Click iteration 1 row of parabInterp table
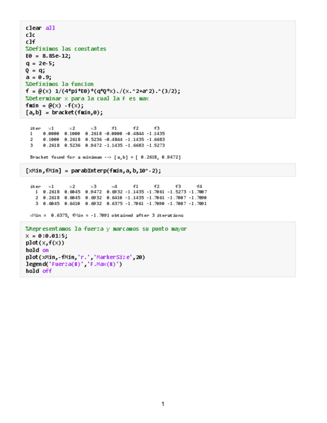The height and width of the screenshot is (423, 327). click(x=121, y=192)
